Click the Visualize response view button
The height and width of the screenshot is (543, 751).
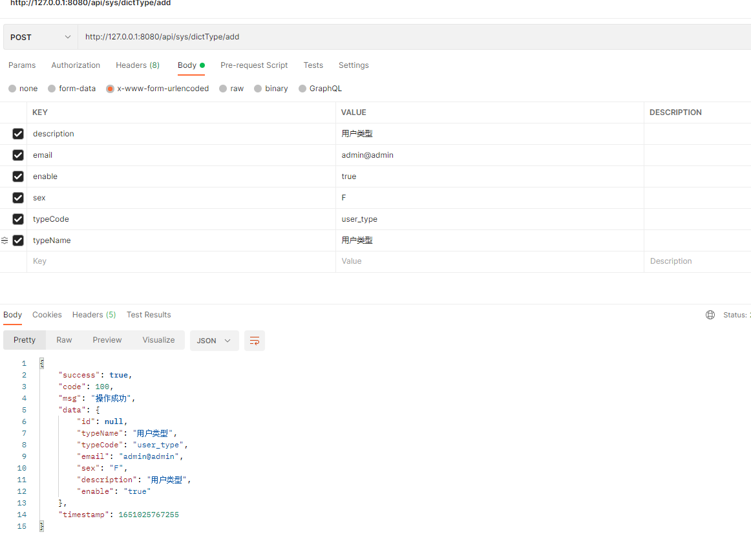coord(158,340)
